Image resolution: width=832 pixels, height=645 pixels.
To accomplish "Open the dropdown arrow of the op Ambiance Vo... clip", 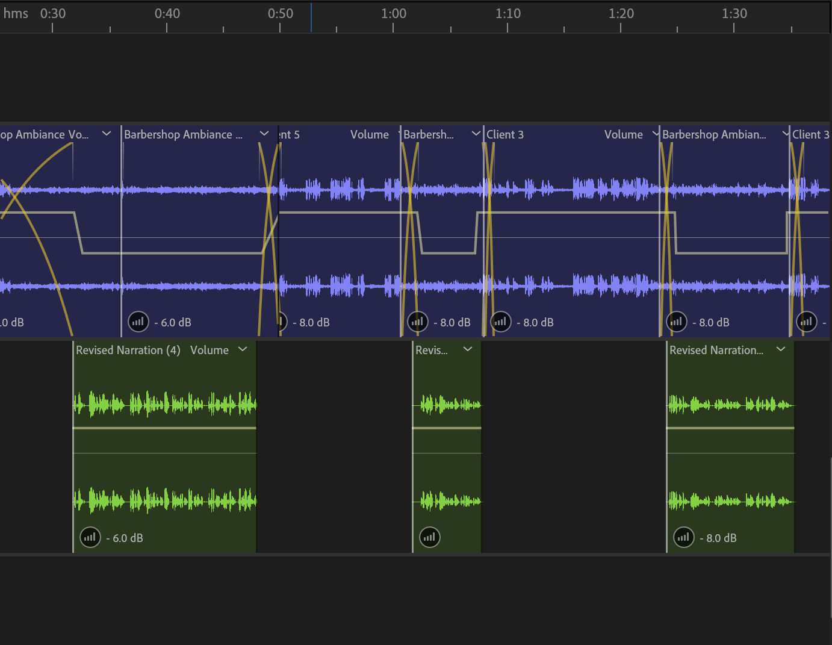I will (107, 134).
